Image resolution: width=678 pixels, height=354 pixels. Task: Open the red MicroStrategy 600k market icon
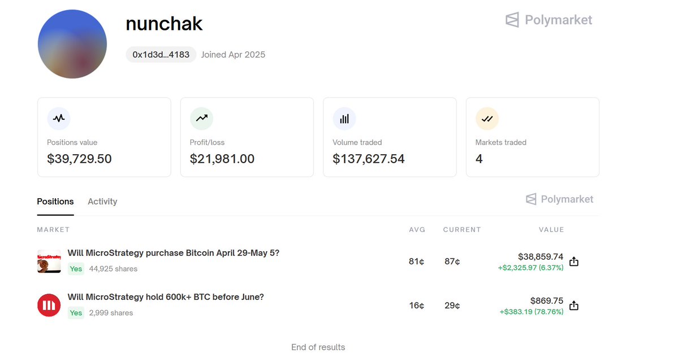point(49,305)
